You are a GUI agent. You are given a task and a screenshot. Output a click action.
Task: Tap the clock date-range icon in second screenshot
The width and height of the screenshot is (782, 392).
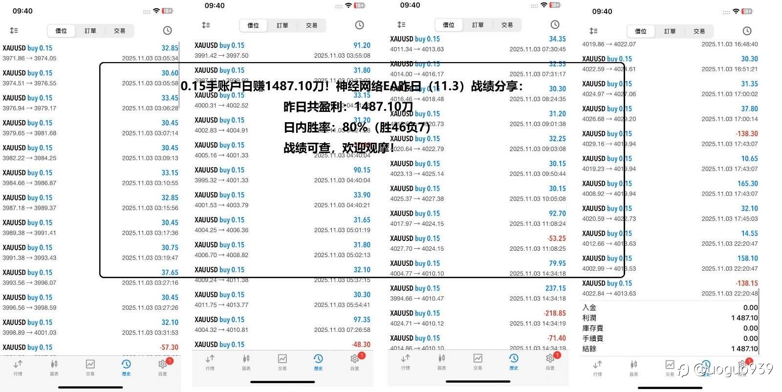click(x=359, y=25)
